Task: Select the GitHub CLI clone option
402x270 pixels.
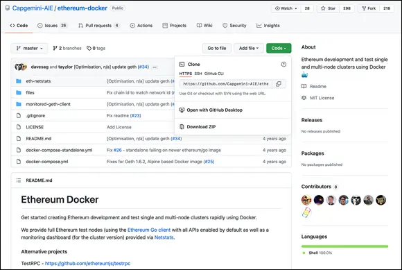Action: tap(213, 74)
